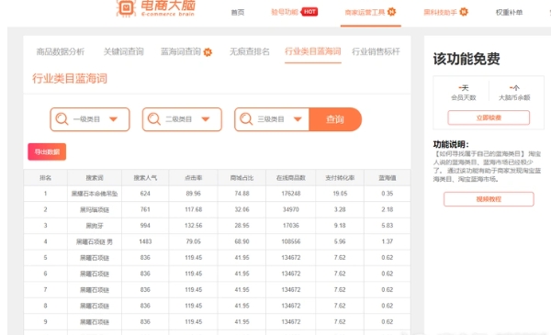Click the 黑狗牙 keyword in row 3

[x=95, y=226]
